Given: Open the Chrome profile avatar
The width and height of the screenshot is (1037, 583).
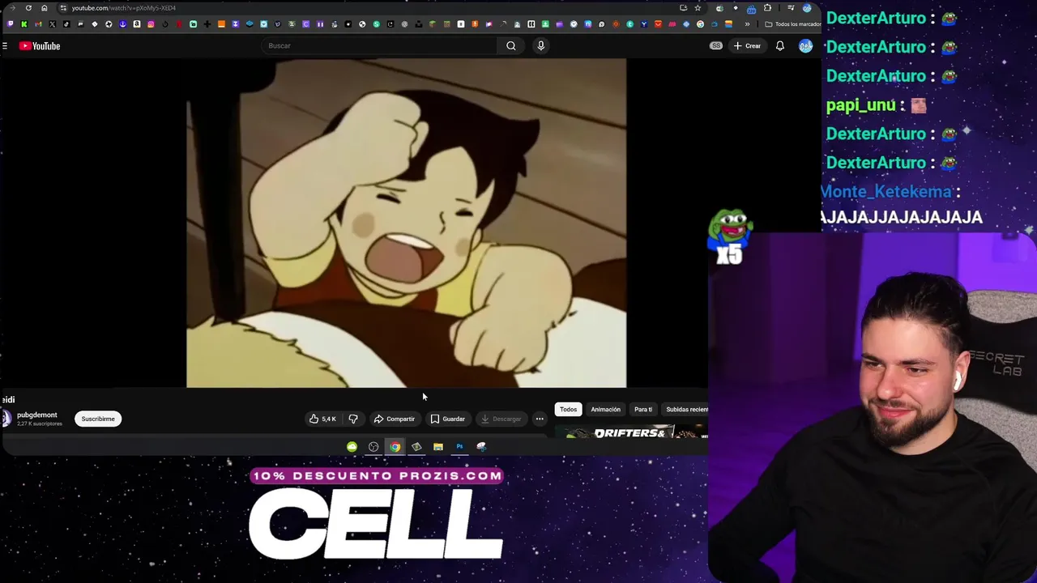Looking at the screenshot, I should pyautogui.click(x=807, y=8).
